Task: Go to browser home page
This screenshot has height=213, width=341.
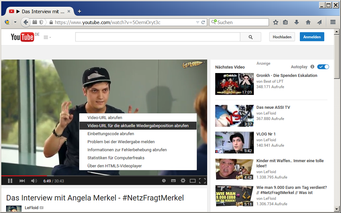Action: [308, 22]
